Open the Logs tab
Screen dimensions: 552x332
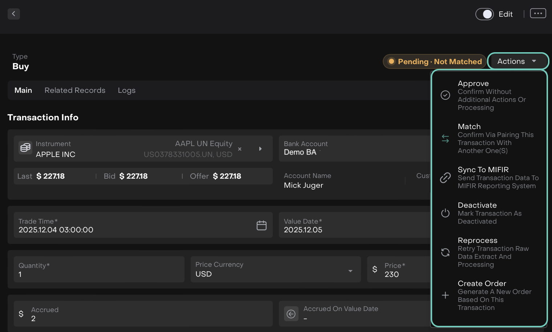coord(126,90)
